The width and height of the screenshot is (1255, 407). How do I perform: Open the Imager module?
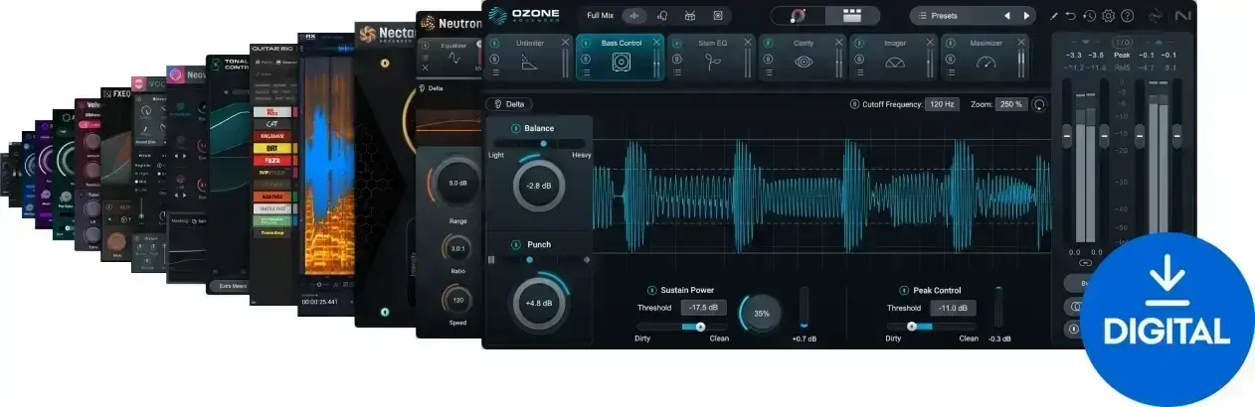pos(894,58)
